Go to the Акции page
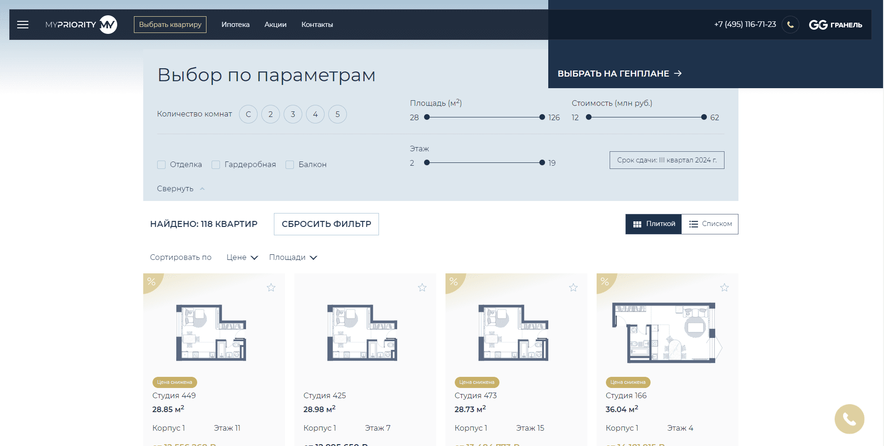The width and height of the screenshot is (884, 446). click(275, 25)
